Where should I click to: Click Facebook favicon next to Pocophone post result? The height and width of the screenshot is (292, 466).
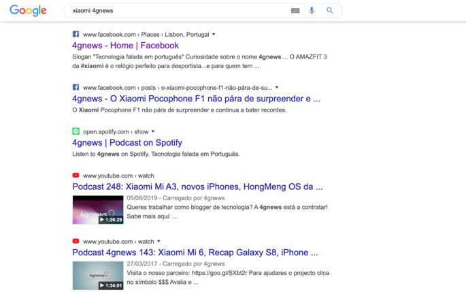(x=76, y=87)
